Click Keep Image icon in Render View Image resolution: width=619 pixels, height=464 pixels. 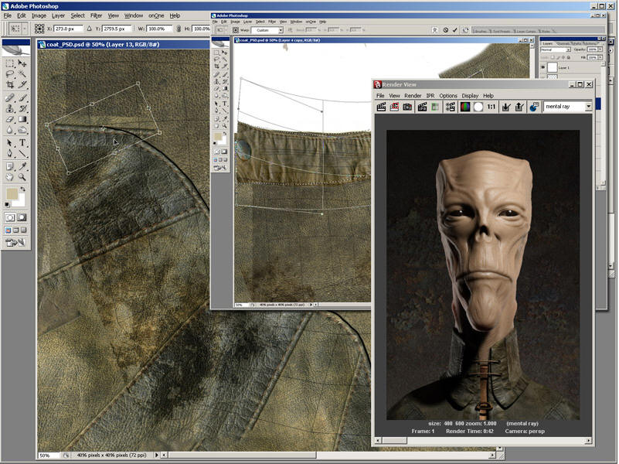(x=505, y=107)
